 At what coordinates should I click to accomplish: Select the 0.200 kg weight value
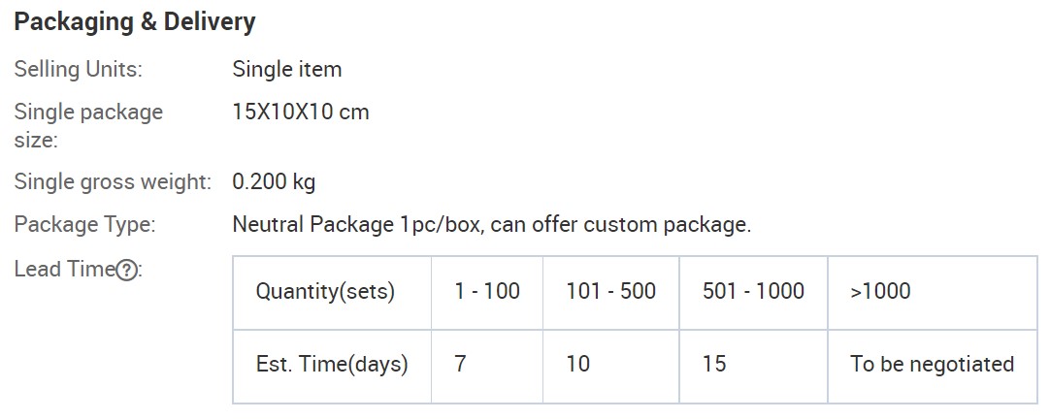point(274,181)
